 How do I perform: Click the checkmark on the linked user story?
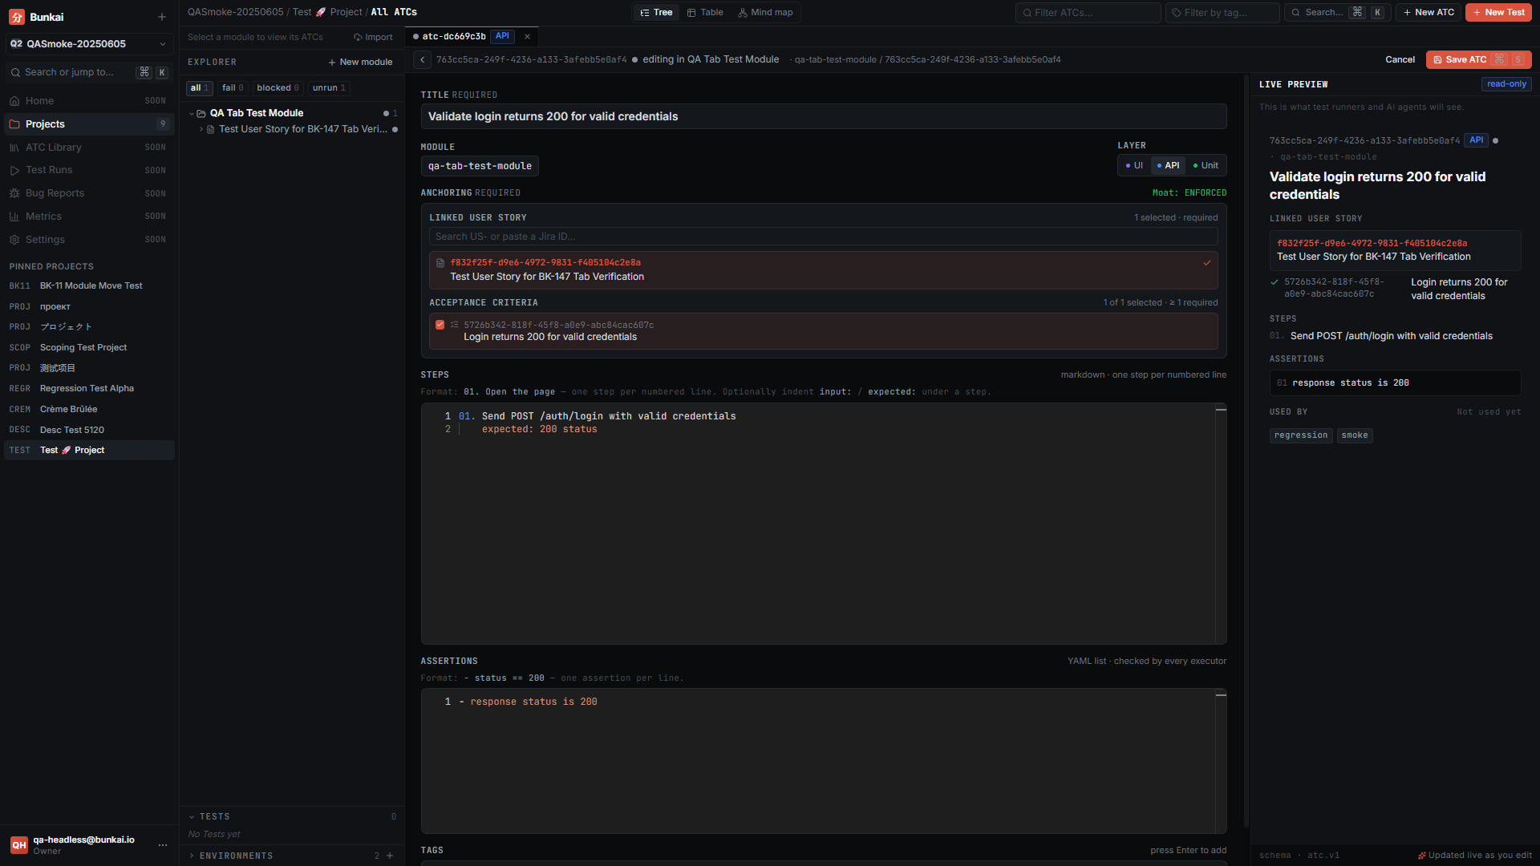[x=1206, y=263]
